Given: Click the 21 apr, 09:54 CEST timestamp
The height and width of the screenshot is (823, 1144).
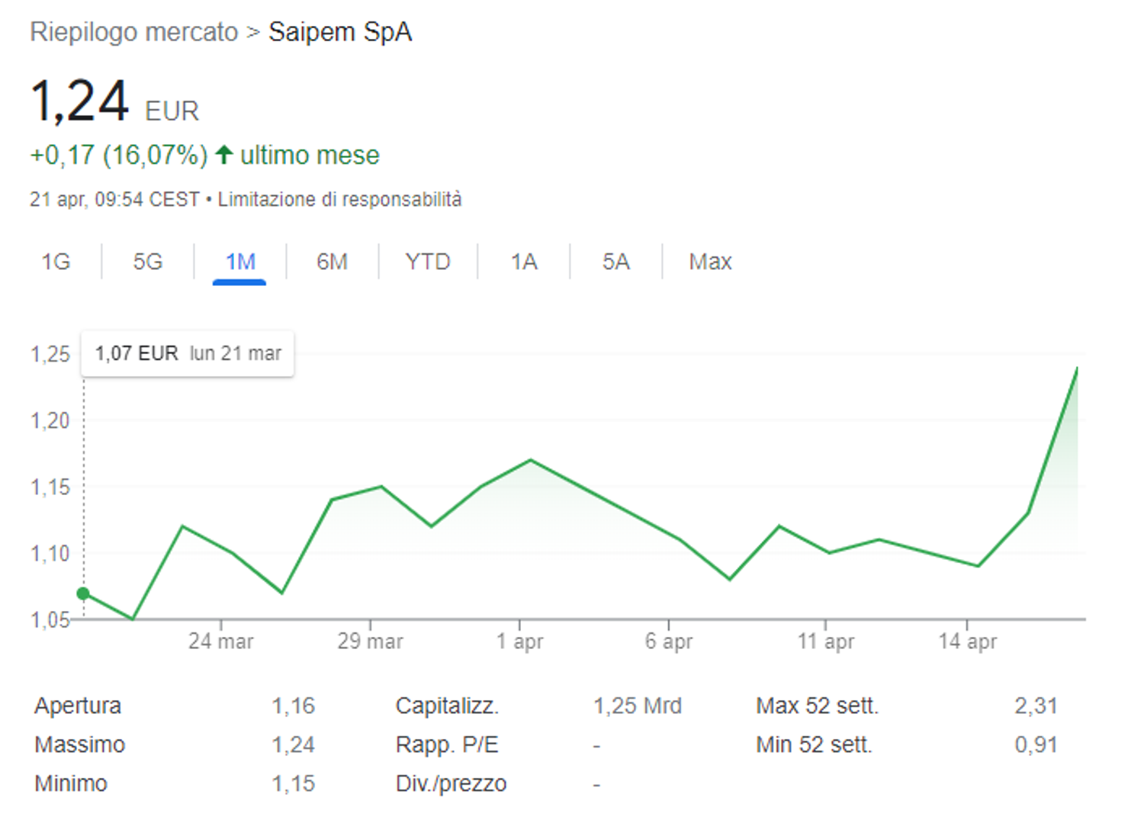Looking at the screenshot, I should 114,199.
